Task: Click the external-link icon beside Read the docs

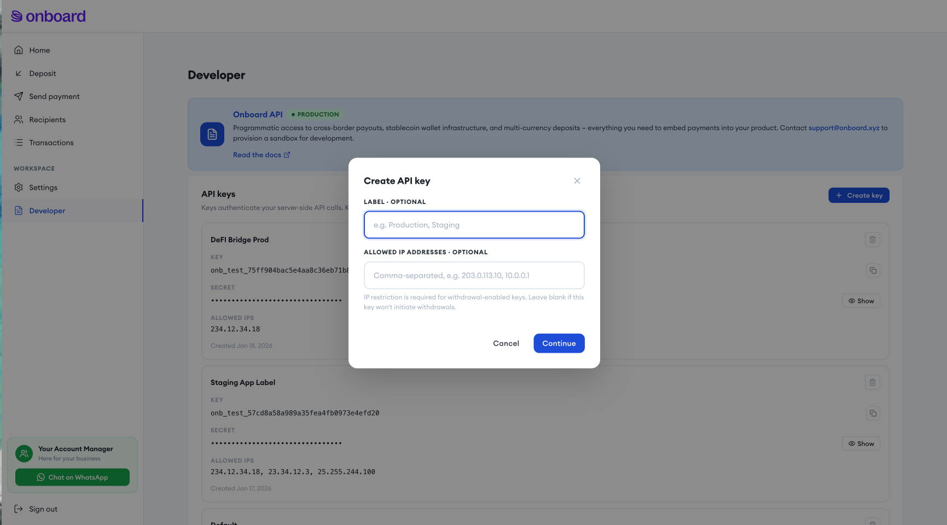Action: (x=287, y=155)
